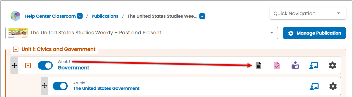Viewport: 353px width, 97px height.
Task: Toggle off Week 1 Government switch
Action: [45, 66]
